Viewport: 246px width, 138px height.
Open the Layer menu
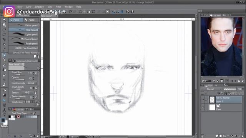point(29,7)
